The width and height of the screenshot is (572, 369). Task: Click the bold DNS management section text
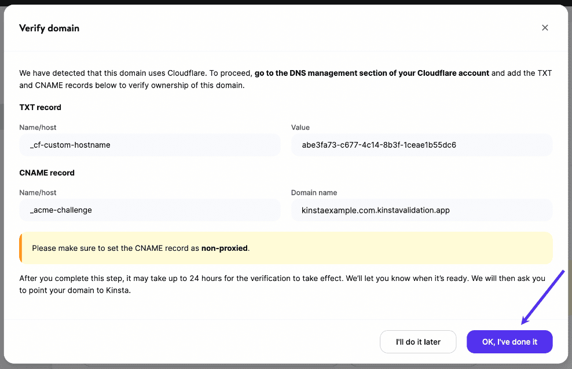tap(372, 74)
